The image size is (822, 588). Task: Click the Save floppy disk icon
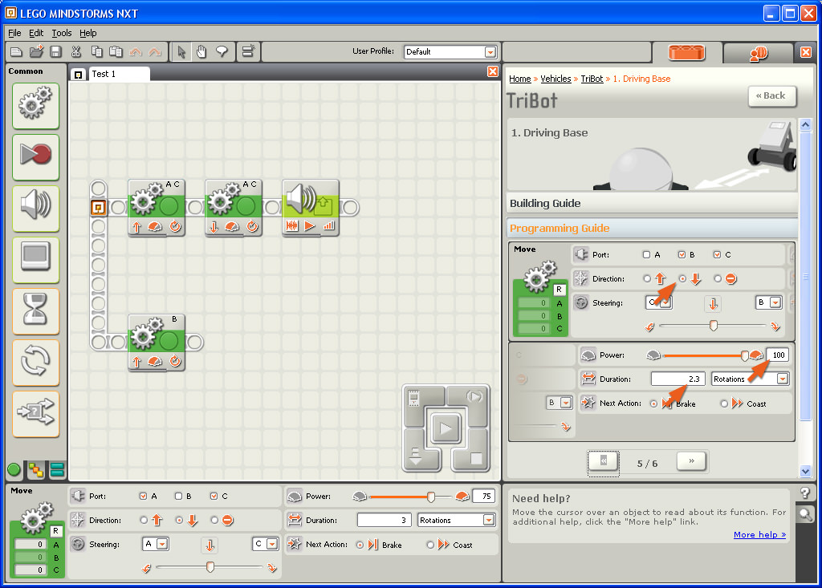55,51
